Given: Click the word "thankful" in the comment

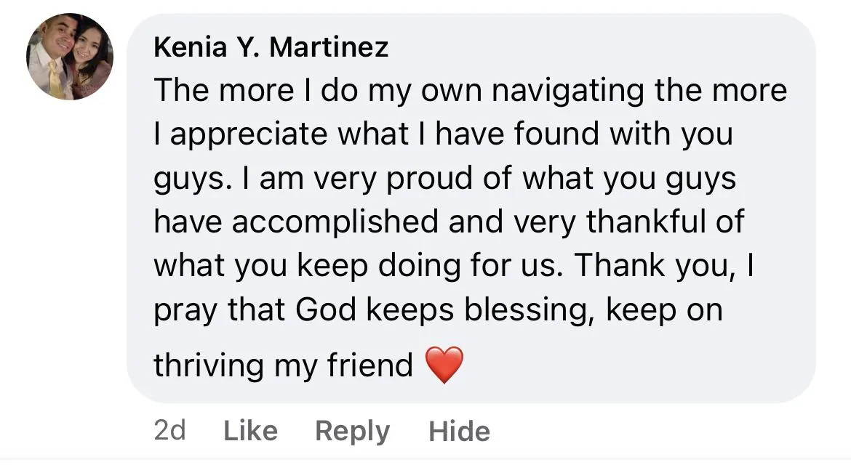Looking at the screenshot, I should point(646,222).
